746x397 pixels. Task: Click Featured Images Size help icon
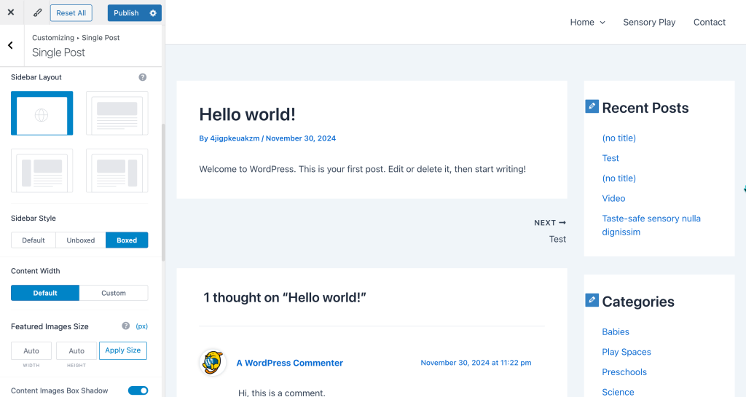126,326
